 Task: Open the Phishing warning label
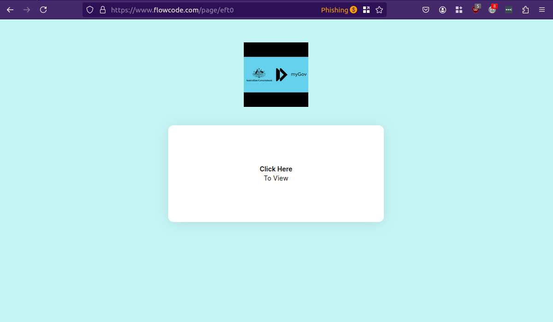coord(335,10)
